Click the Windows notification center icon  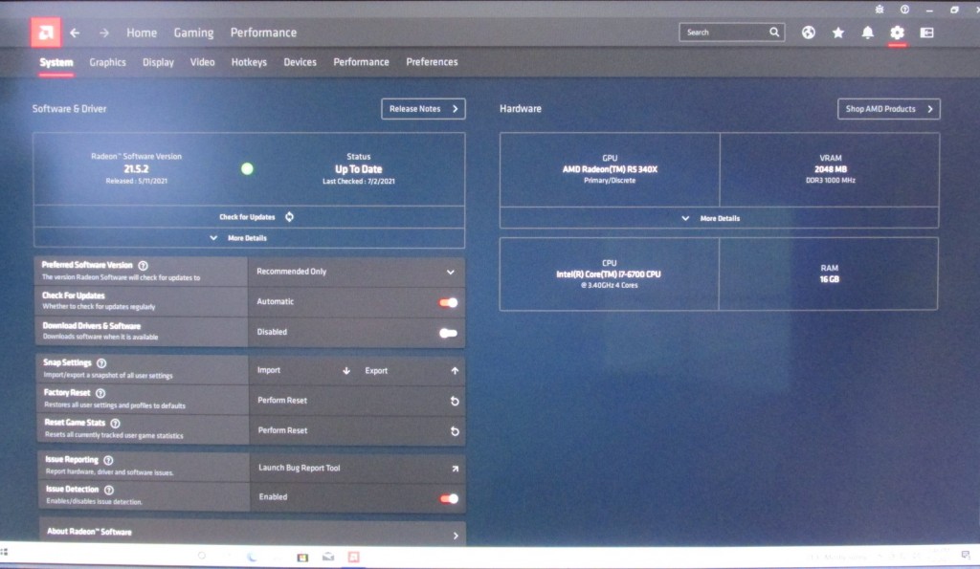(x=966, y=555)
